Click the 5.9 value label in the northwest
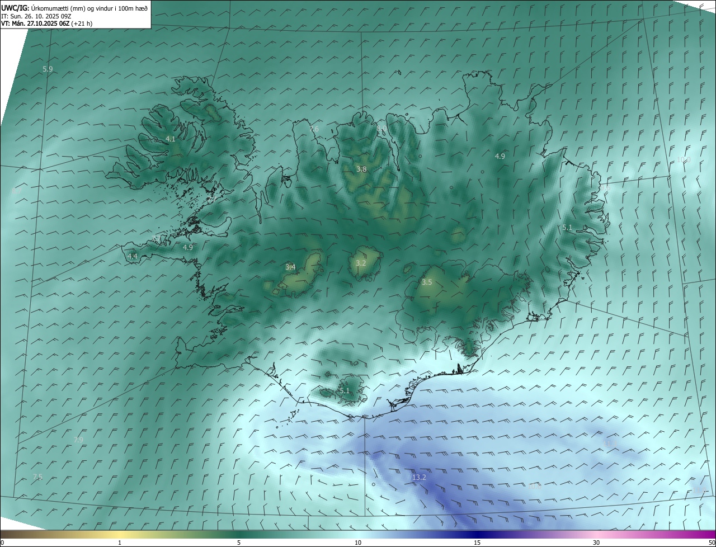 [48, 69]
